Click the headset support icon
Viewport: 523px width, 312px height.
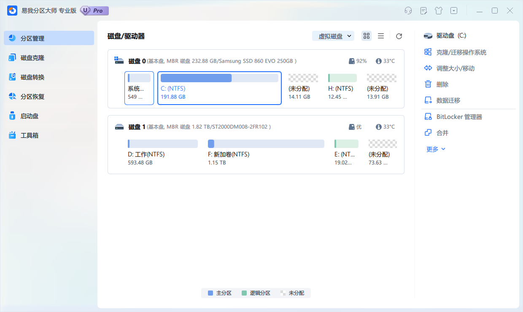pos(408,11)
